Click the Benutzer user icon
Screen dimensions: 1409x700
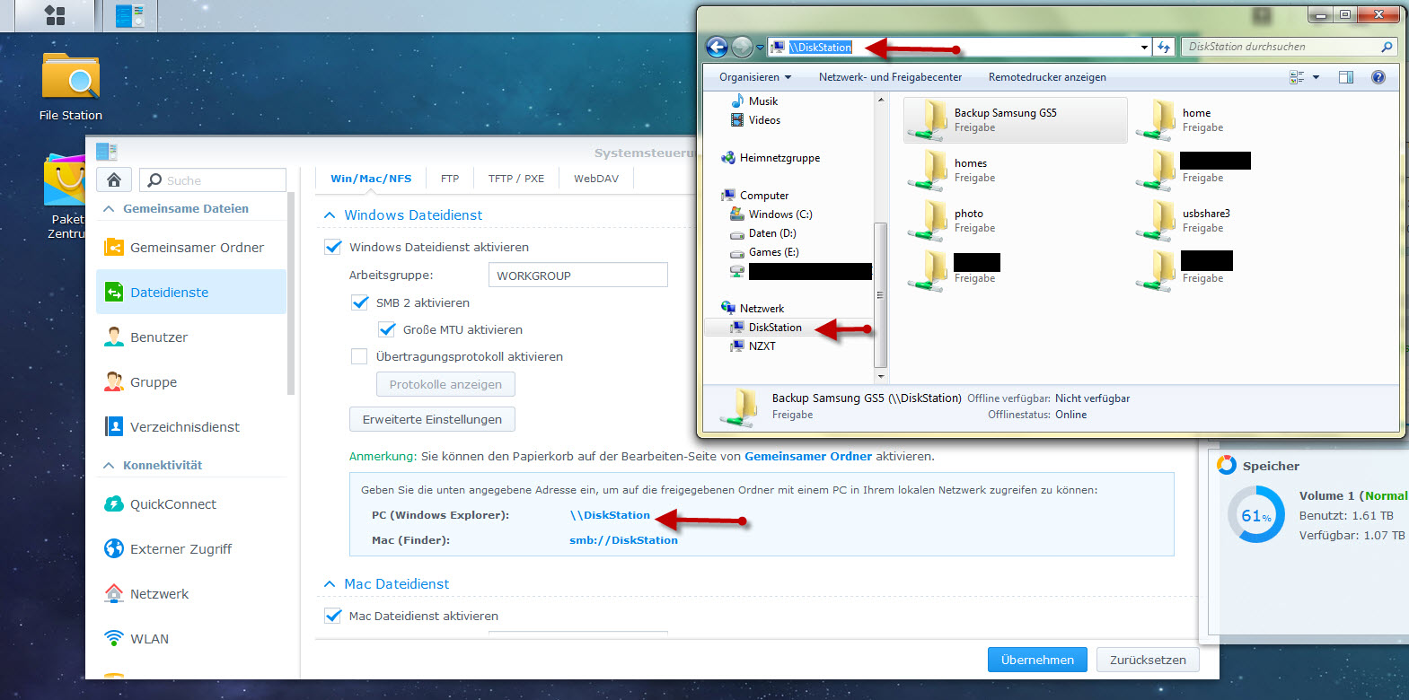tap(114, 337)
